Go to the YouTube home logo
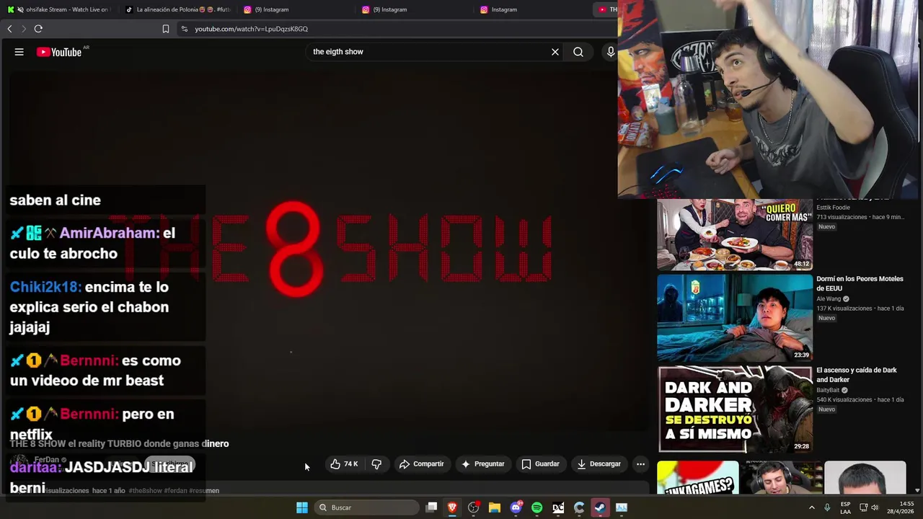The width and height of the screenshot is (923, 519). coord(59,52)
